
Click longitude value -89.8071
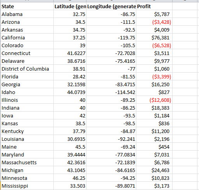point(111,186)
